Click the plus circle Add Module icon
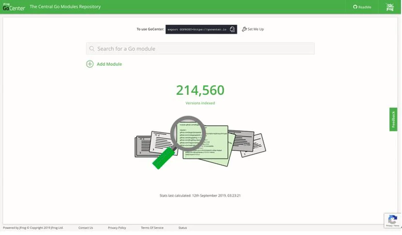Viewport: 402px width, 235px height. point(89,64)
